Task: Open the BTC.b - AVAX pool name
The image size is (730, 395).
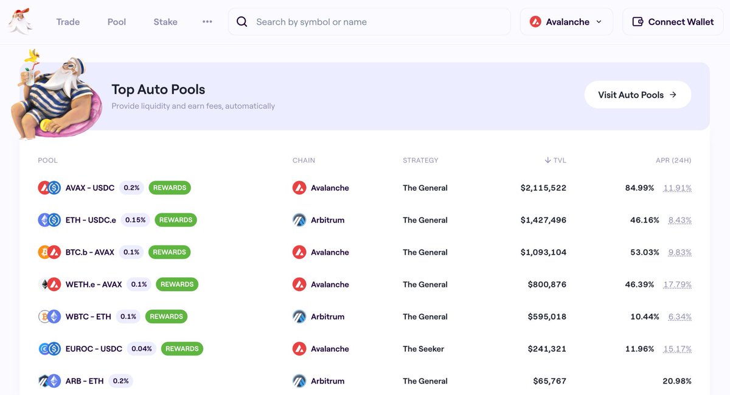Action: coord(90,252)
